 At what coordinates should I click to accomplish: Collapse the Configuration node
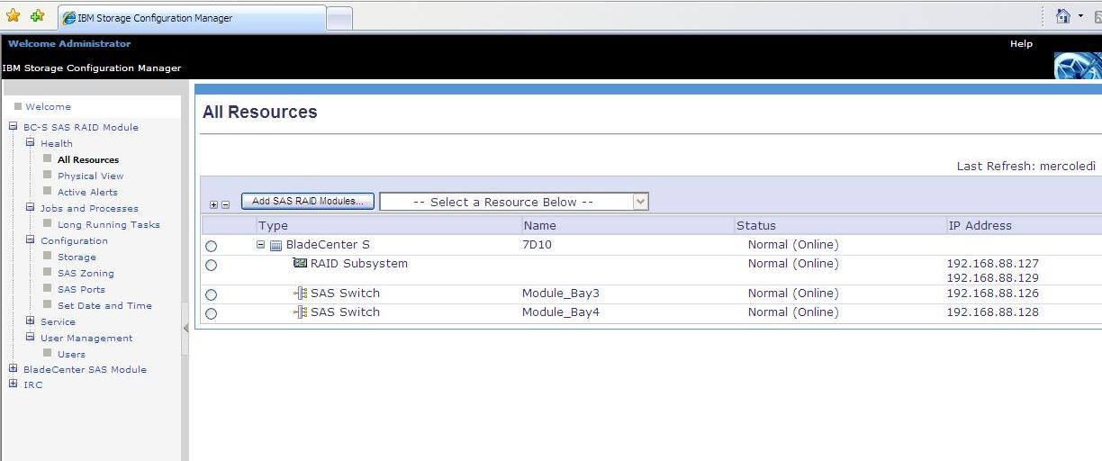coord(30,240)
